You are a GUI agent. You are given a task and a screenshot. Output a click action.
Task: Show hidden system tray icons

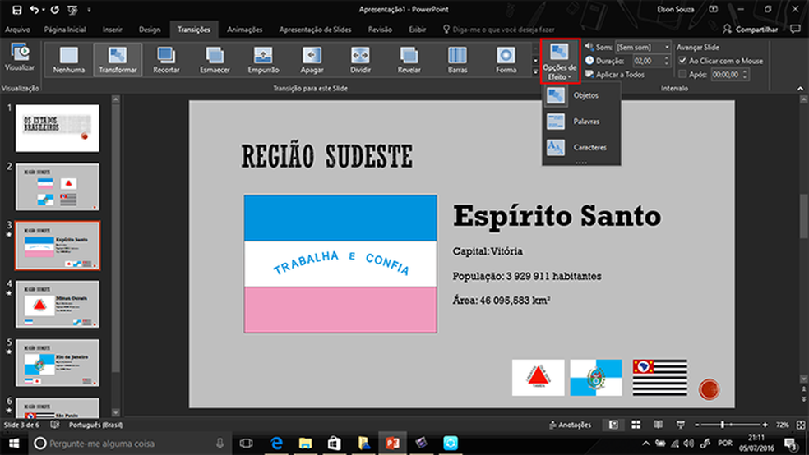click(x=645, y=444)
